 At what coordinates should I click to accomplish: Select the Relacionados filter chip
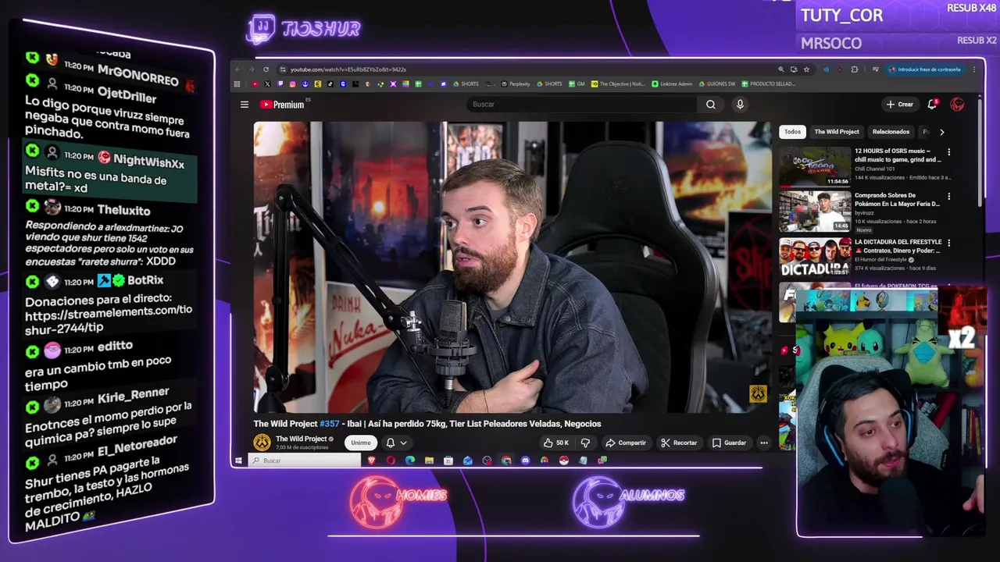(x=891, y=132)
